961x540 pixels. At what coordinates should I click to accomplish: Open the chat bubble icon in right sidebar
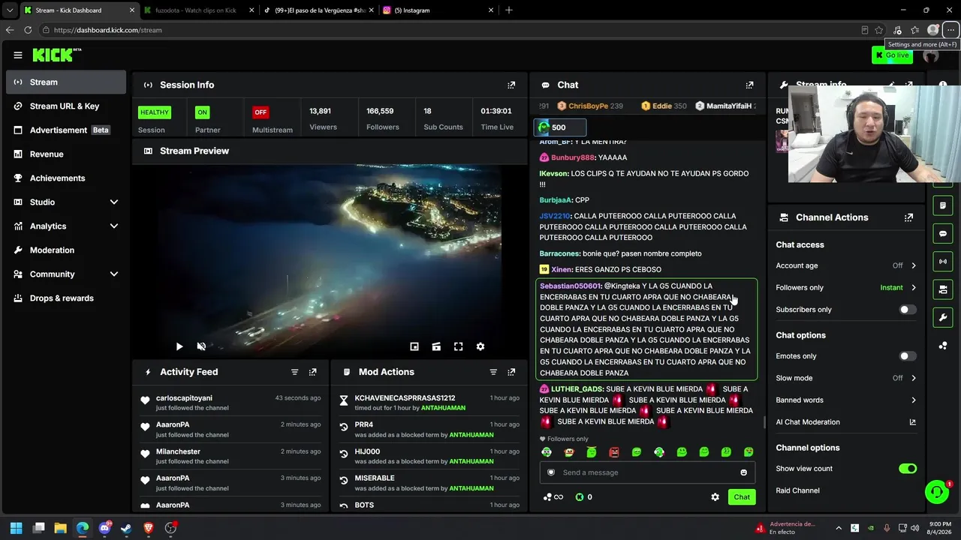point(943,233)
